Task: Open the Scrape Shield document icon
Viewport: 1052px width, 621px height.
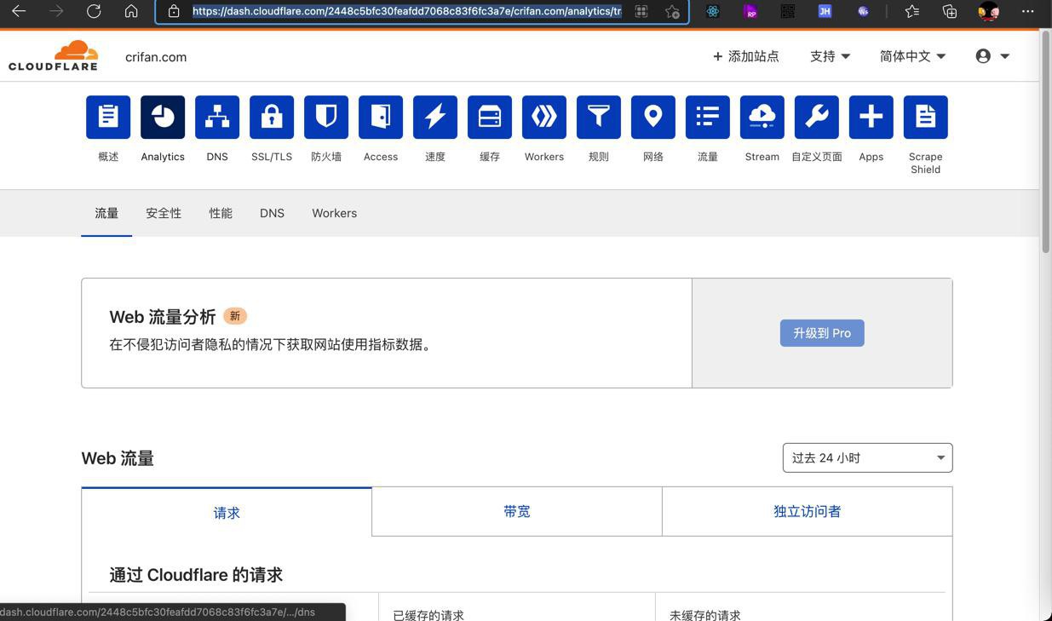Action: 926,117
